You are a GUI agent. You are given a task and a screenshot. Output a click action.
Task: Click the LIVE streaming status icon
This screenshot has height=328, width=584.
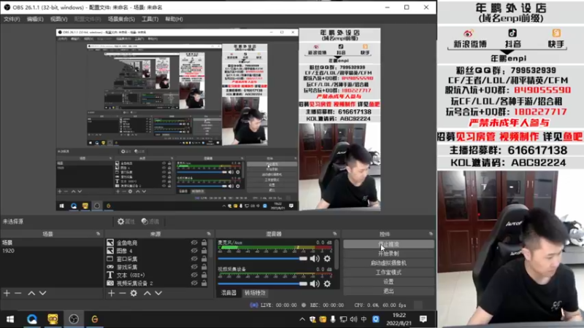tap(254, 305)
